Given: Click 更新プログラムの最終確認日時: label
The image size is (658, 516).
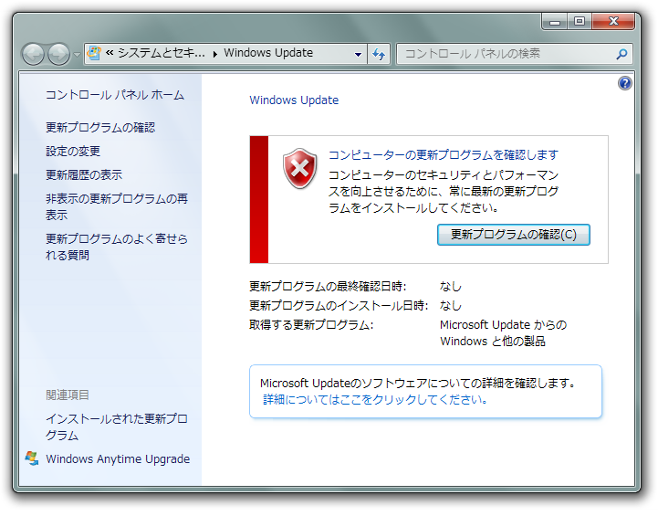Looking at the screenshot, I should pyautogui.click(x=328, y=287).
